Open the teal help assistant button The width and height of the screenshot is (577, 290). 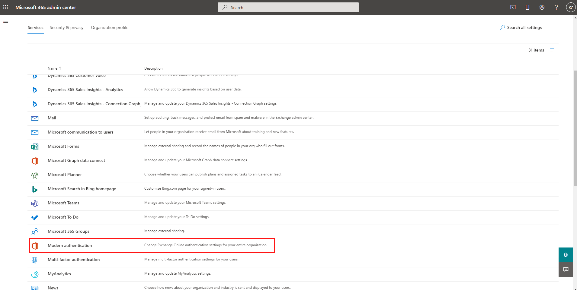566,255
